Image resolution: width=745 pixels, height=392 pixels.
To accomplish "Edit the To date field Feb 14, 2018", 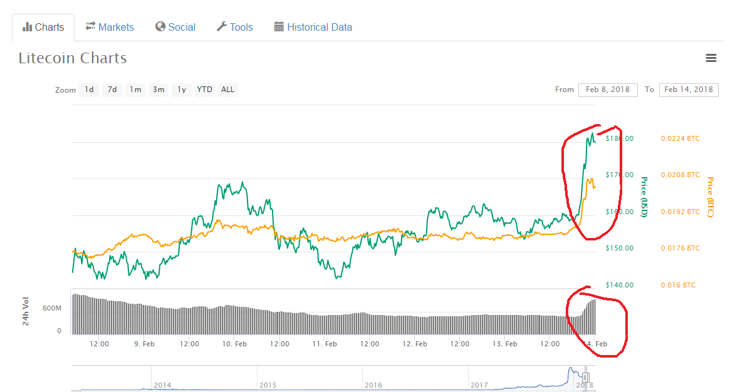I will [x=689, y=90].
